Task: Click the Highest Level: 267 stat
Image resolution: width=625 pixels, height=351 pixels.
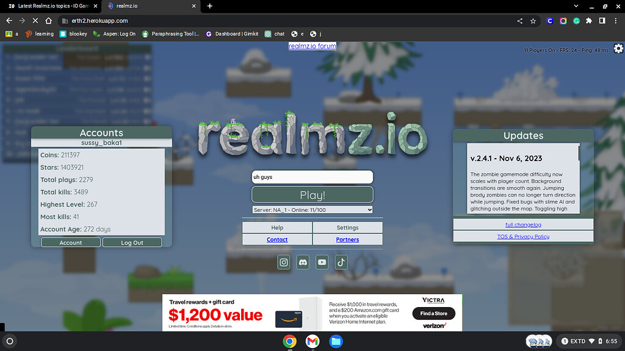Action: click(x=69, y=204)
